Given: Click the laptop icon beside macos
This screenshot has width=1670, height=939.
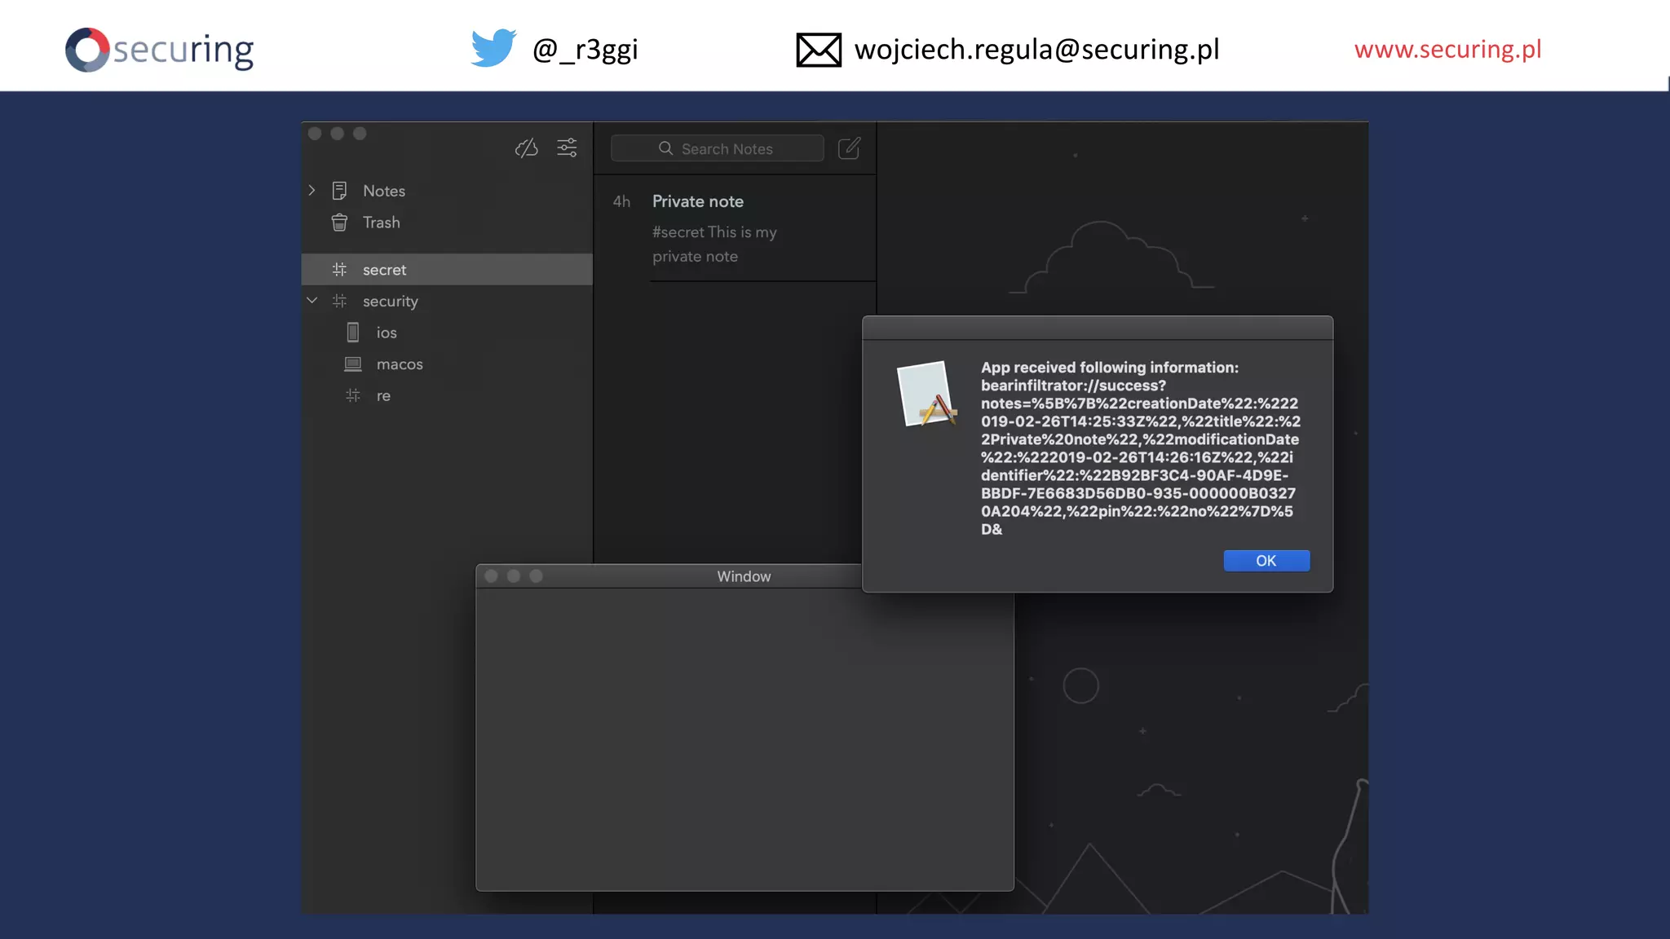Looking at the screenshot, I should pos(353,364).
